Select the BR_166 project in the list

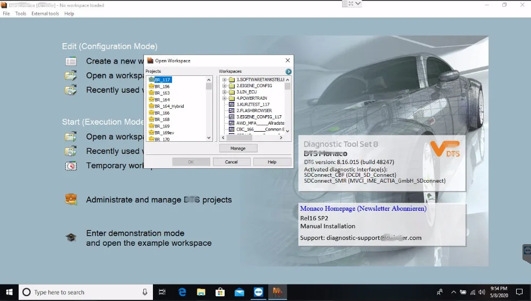[x=162, y=113]
